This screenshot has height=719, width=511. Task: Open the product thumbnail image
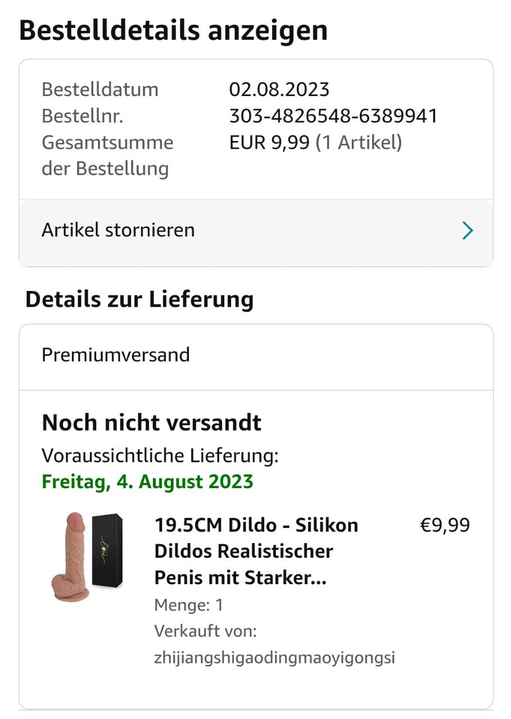(x=86, y=556)
